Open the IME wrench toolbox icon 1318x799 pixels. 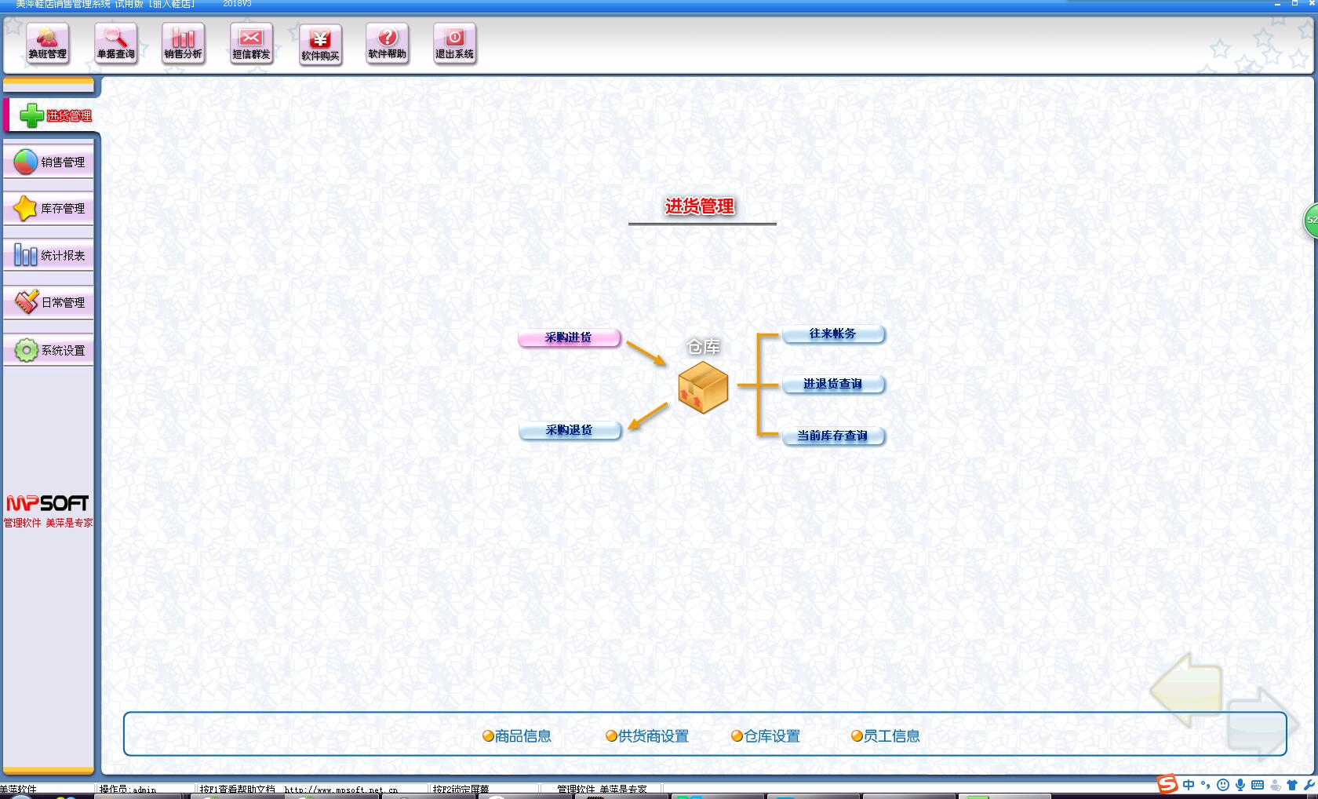click(x=1309, y=785)
